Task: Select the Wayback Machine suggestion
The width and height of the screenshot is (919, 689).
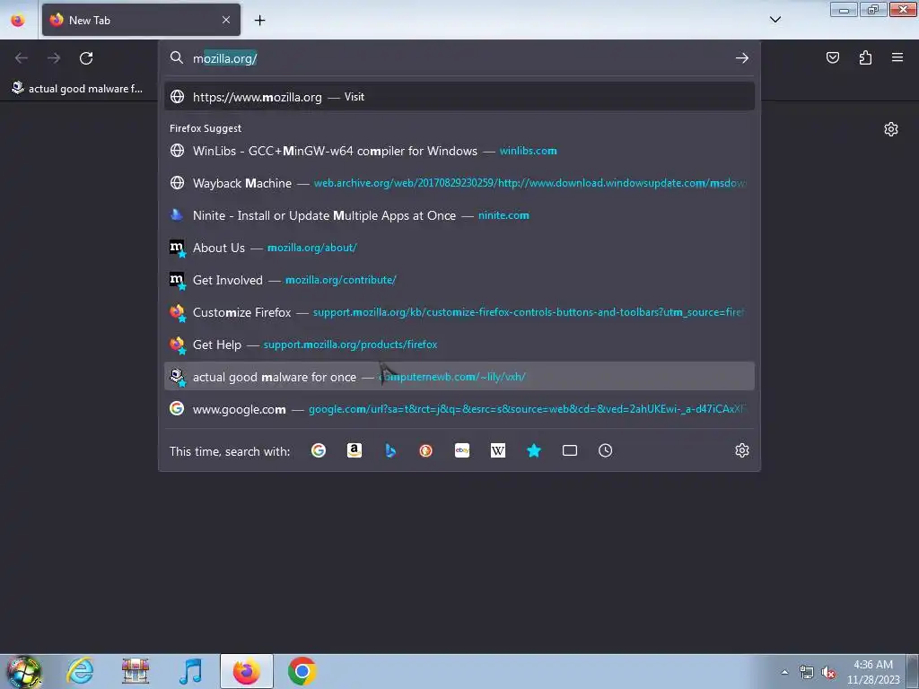Action: point(459,183)
